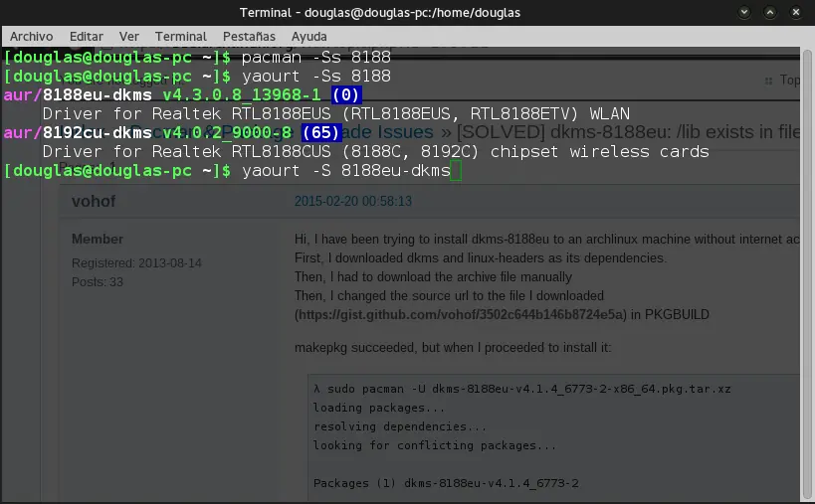This screenshot has width=815, height=504.
Task: Open the Ayuda menu
Action: point(308,37)
